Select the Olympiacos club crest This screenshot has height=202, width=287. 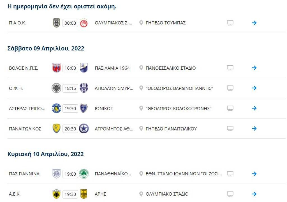[x=84, y=23]
